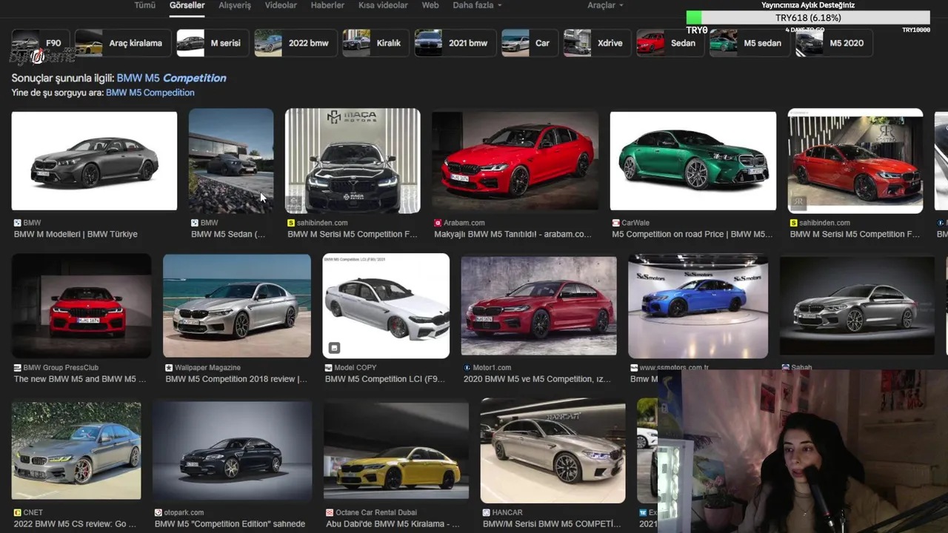The width and height of the screenshot is (948, 533).
Task: Expand the Daha fazla dropdown
Action: tap(477, 5)
